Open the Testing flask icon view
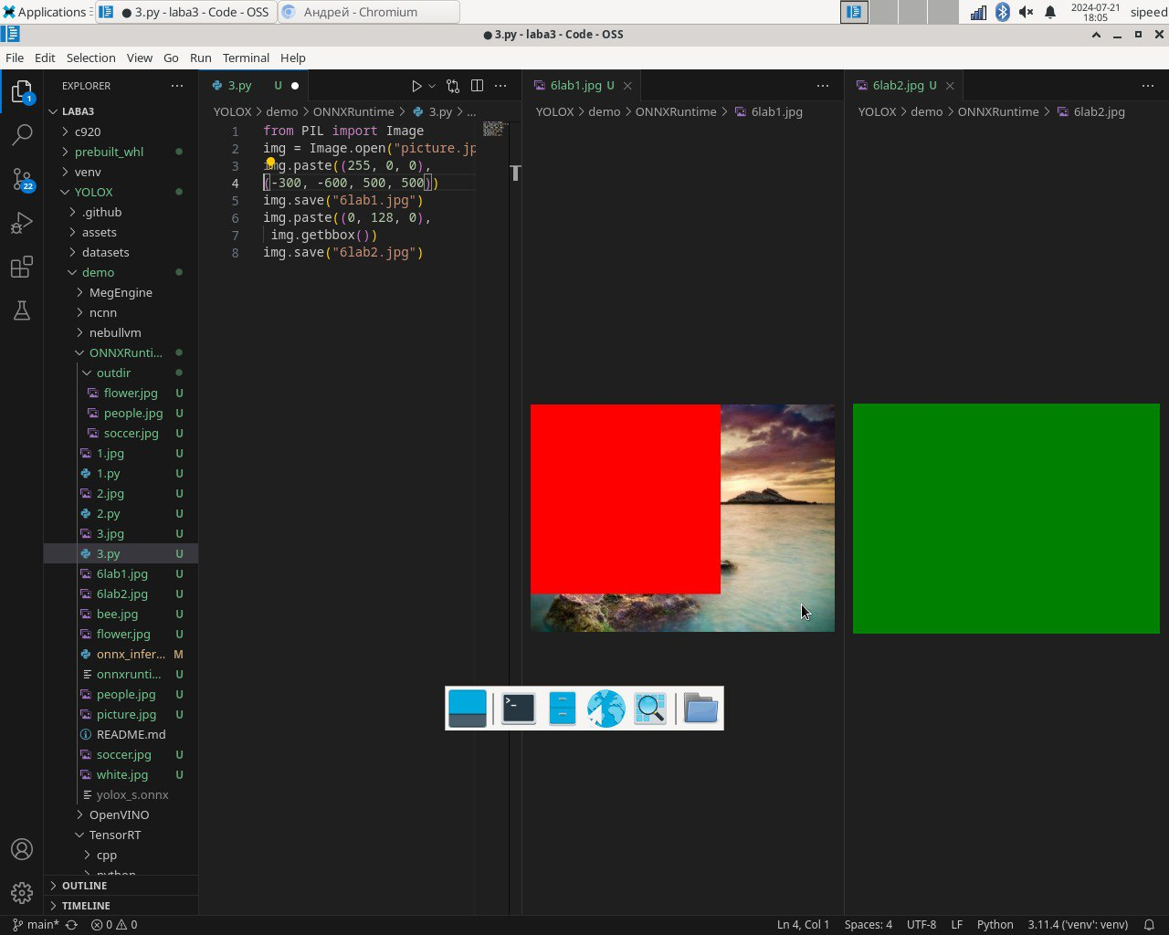 pos(22,310)
